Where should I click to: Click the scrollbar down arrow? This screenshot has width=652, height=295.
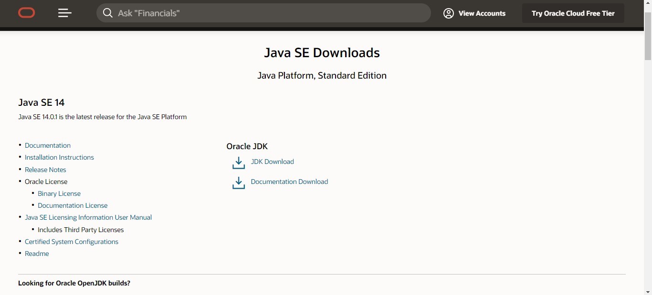coord(648,291)
